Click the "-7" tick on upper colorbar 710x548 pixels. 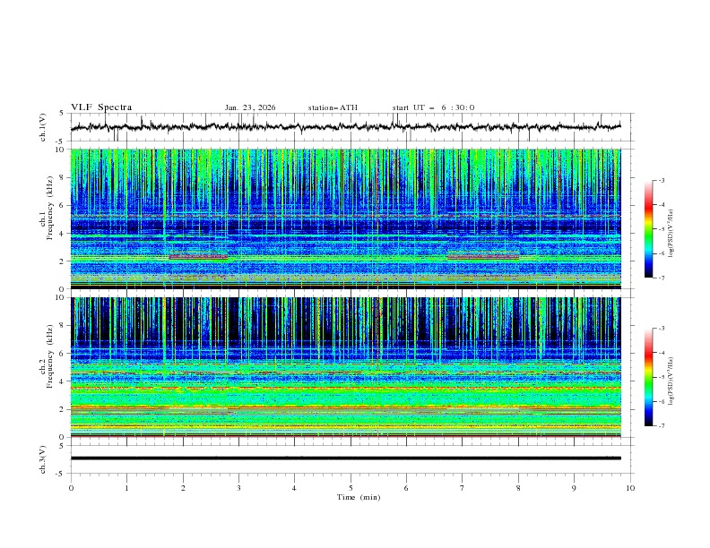click(x=661, y=278)
